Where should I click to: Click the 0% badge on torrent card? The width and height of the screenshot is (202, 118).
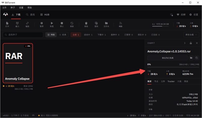point(28,46)
